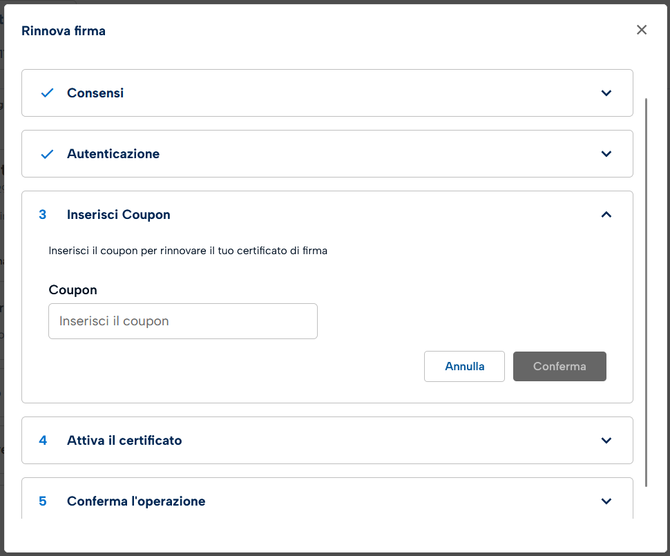The image size is (670, 556).
Task: Click the dialog's vertical scrollbar
Action: tap(647, 290)
